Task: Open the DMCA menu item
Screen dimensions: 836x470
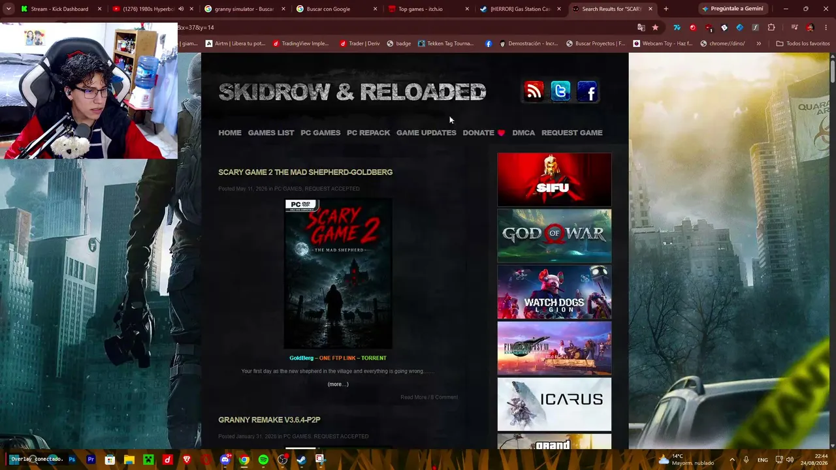Action: click(x=524, y=133)
